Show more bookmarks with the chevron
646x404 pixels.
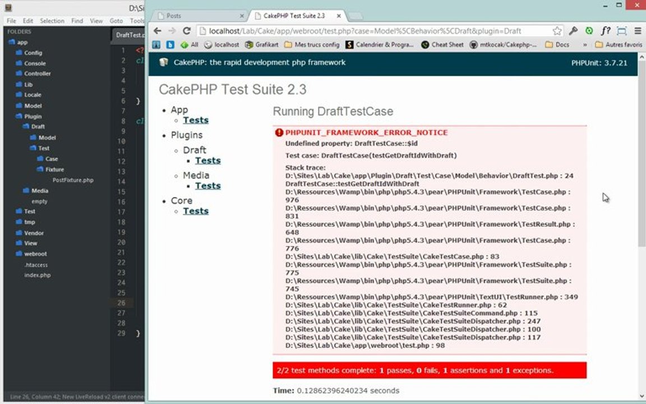585,44
